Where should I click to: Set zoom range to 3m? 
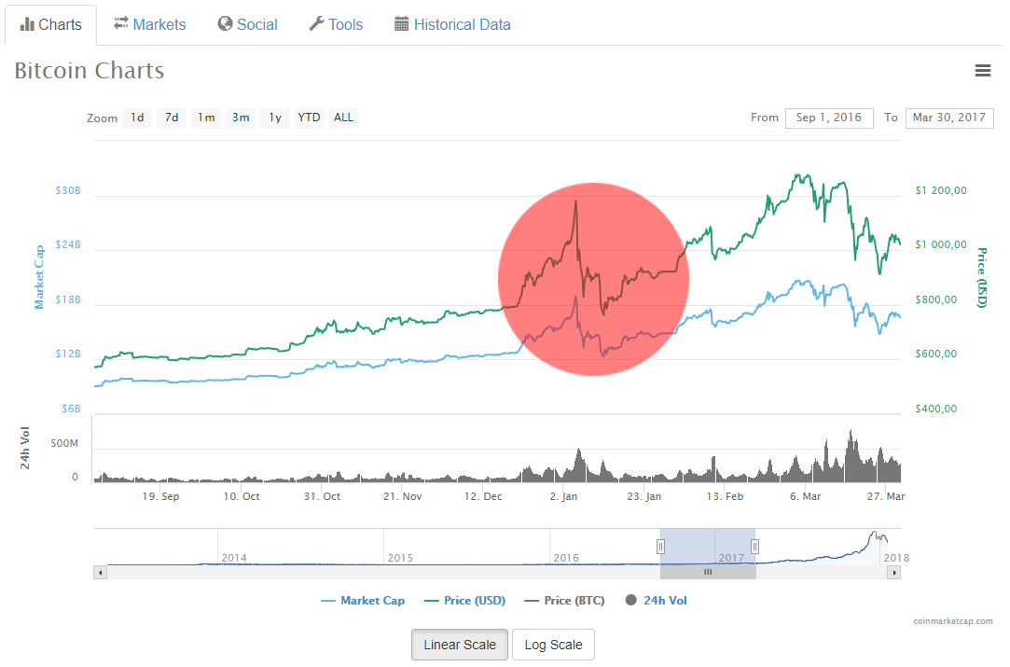pyautogui.click(x=241, y=118)
